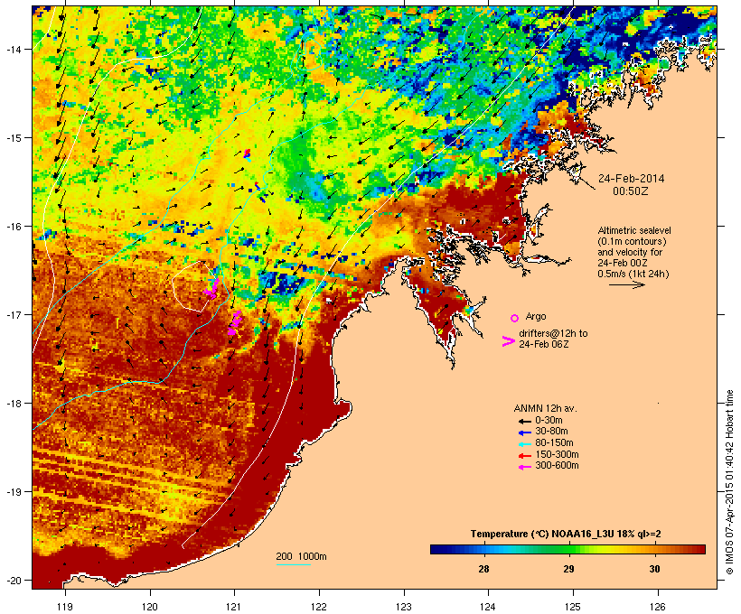
Task: Click the colorbar tick label '30'
Action: [654, 569]
